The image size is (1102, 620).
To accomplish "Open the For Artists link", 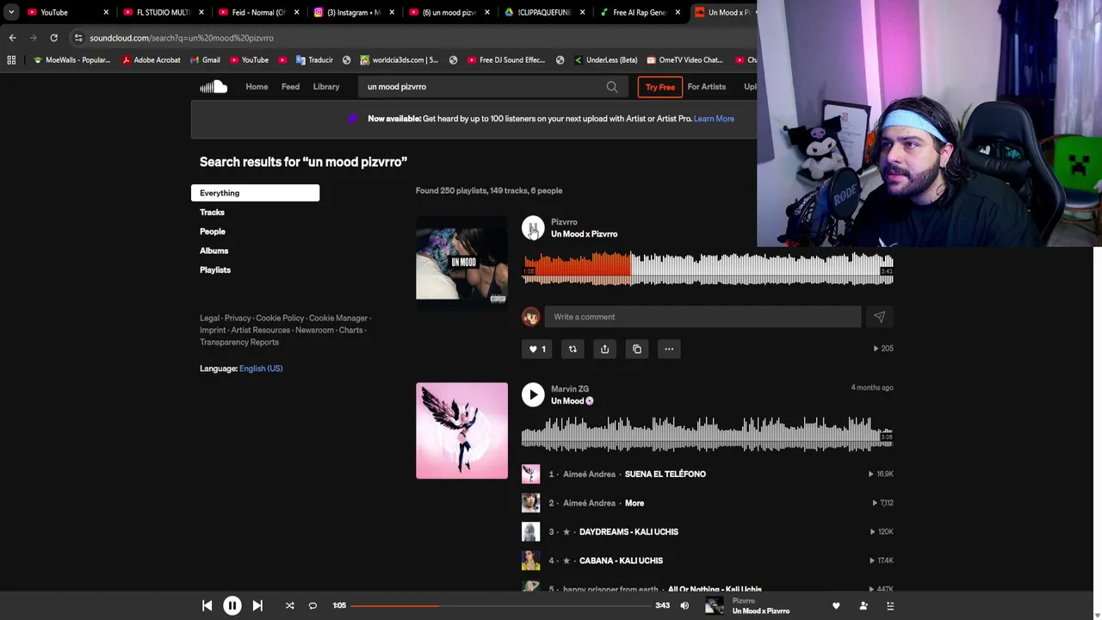I will pos(706,86).
